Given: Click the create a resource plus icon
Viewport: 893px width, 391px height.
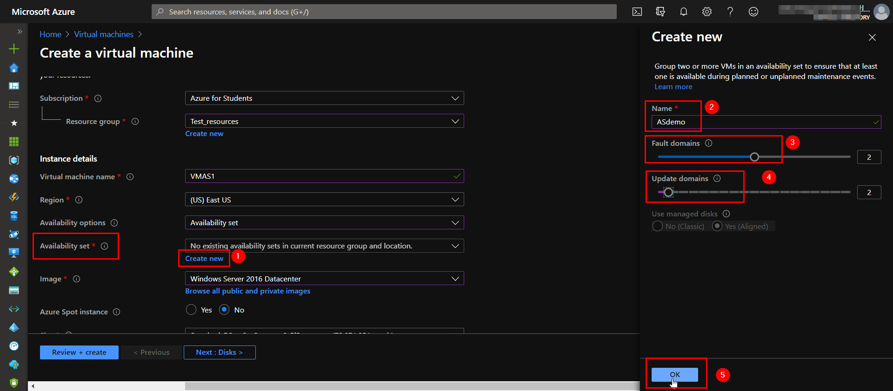Looking at the screenshot, I should [14, 49].
